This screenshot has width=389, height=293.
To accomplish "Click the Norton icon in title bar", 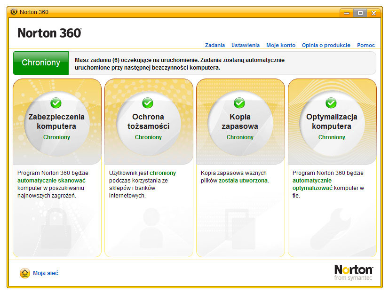I will 14,12.
